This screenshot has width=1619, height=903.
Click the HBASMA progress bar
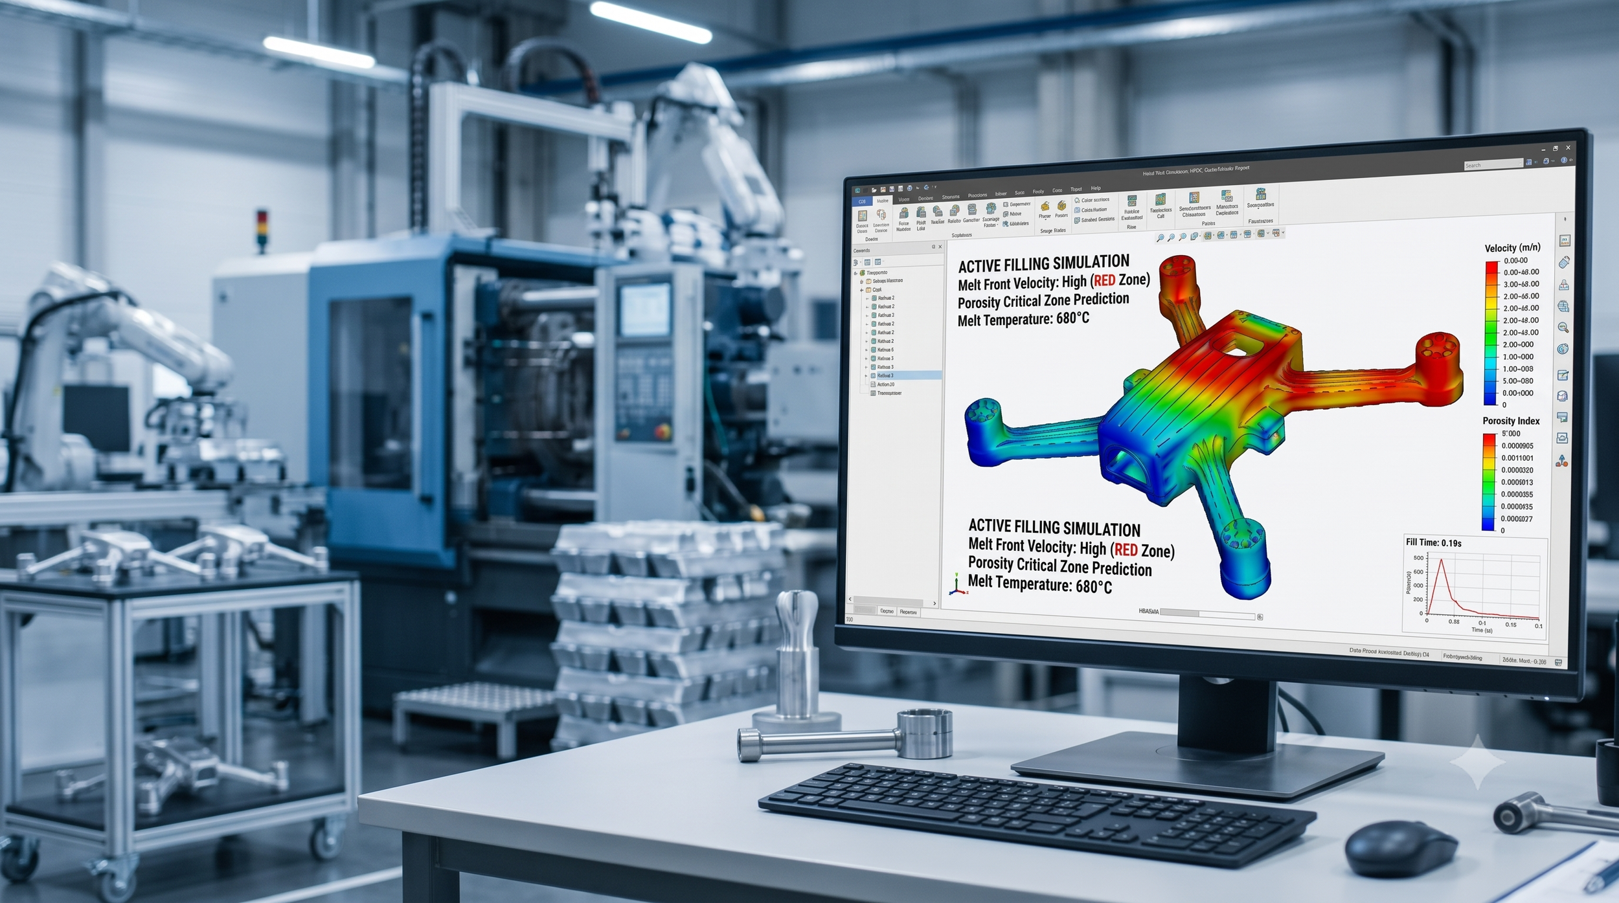click(1208, 613)
